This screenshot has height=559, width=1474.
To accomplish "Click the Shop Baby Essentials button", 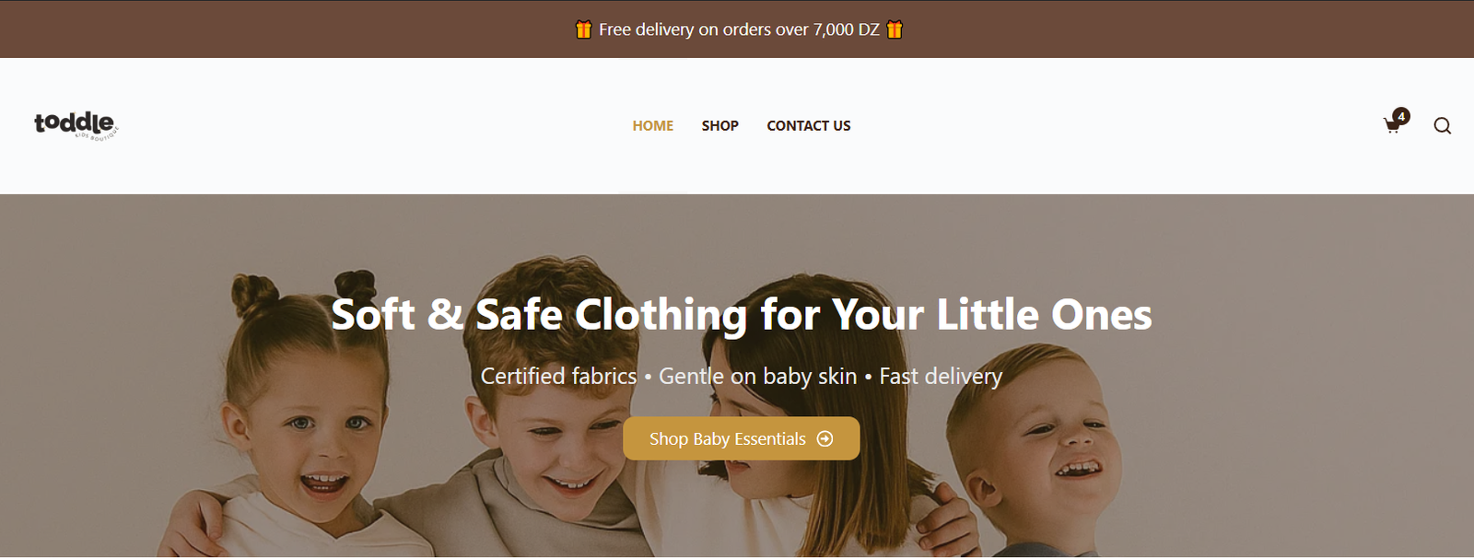I will 742,438.
